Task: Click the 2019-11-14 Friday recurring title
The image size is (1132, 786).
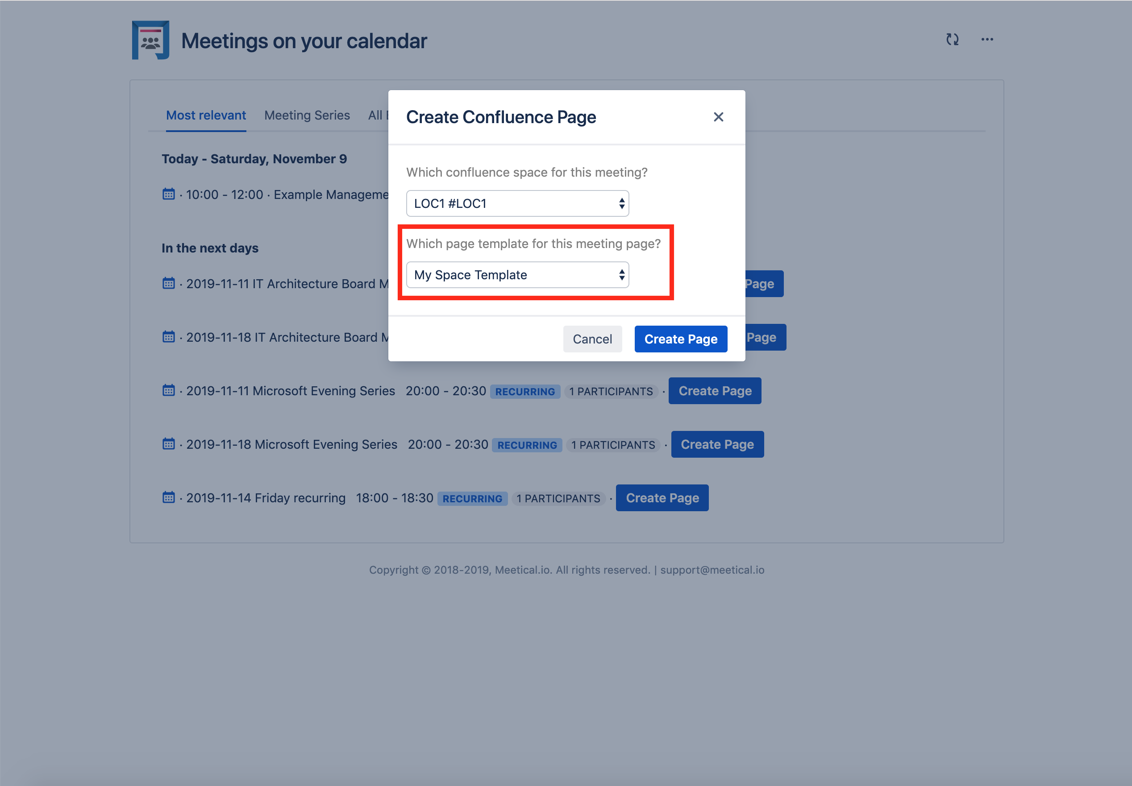Action: click(x=266, y=498)
